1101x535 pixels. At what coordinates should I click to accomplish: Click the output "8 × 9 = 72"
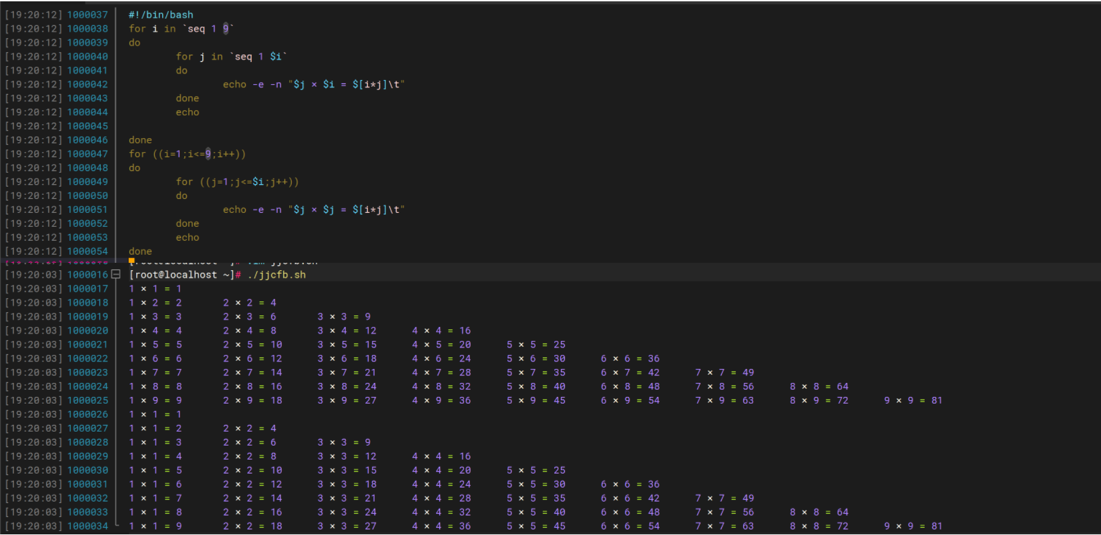point(819,401)
